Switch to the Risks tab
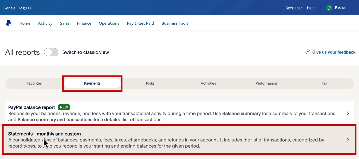Image resolution: width=359 pixels, height=159 pixels. 150,83
